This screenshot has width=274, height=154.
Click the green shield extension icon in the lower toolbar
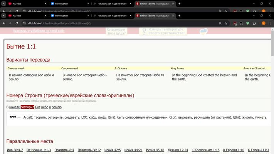tap(248, 23)
